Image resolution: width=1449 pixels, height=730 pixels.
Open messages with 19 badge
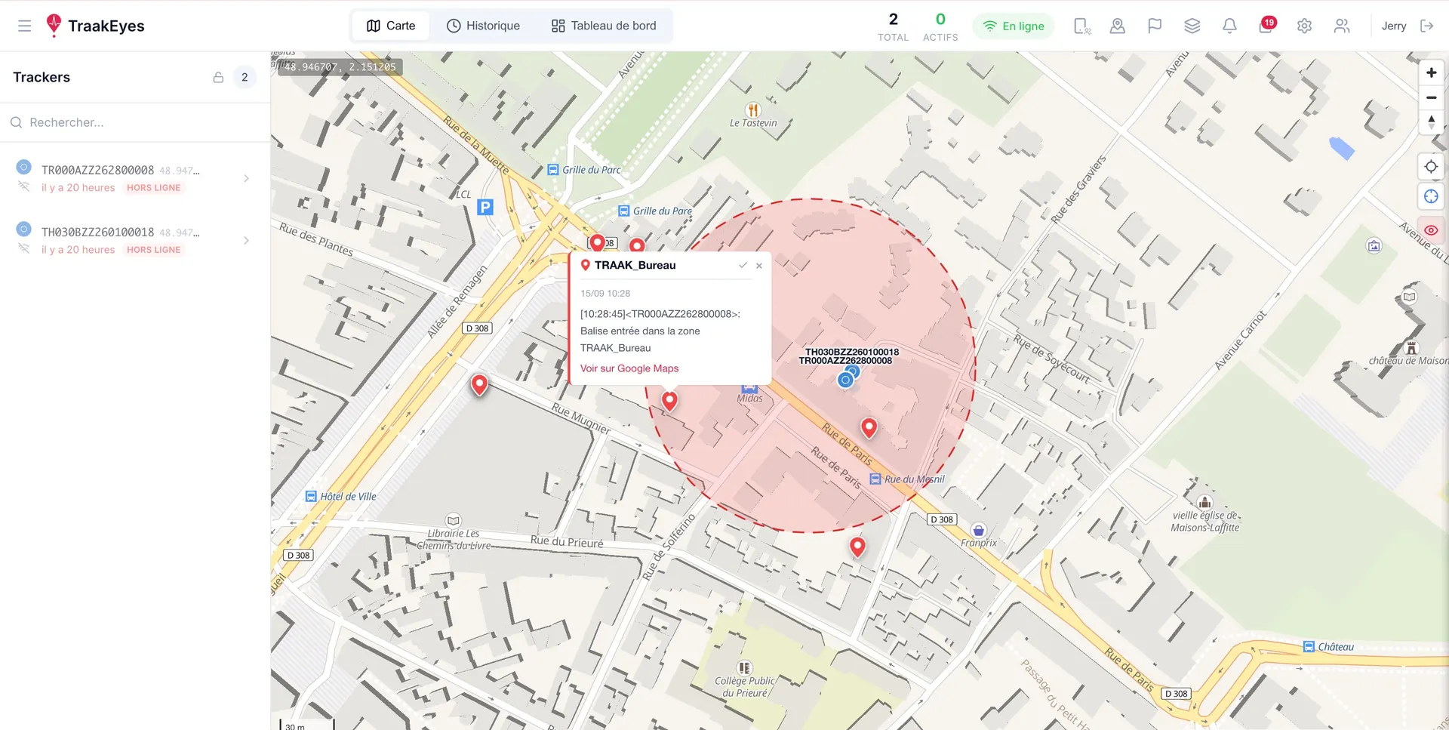pyautogui.click(x=1266, y=26)
